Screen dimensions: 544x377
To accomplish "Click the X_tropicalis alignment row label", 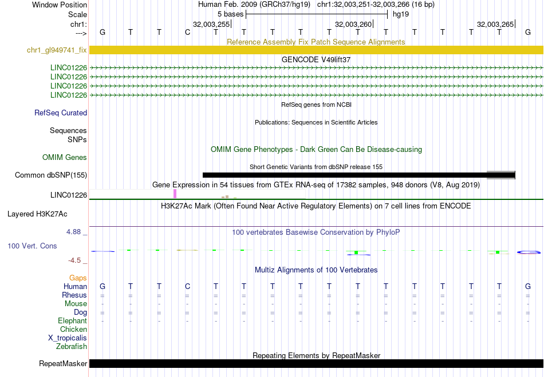I will [x=68, y=338].
